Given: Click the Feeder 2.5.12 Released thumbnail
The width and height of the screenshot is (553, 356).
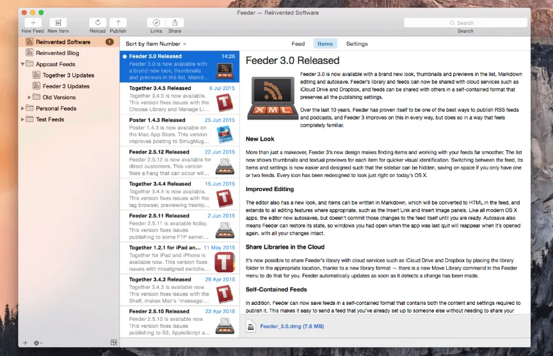Looking at the screenshot, I should click(x=225, y=166).
